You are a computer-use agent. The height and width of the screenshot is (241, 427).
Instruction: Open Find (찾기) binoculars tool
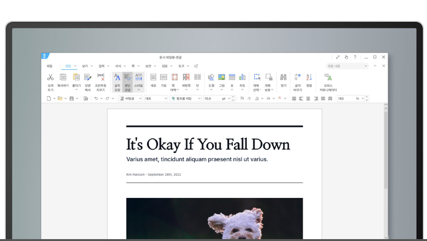point(284,78)
